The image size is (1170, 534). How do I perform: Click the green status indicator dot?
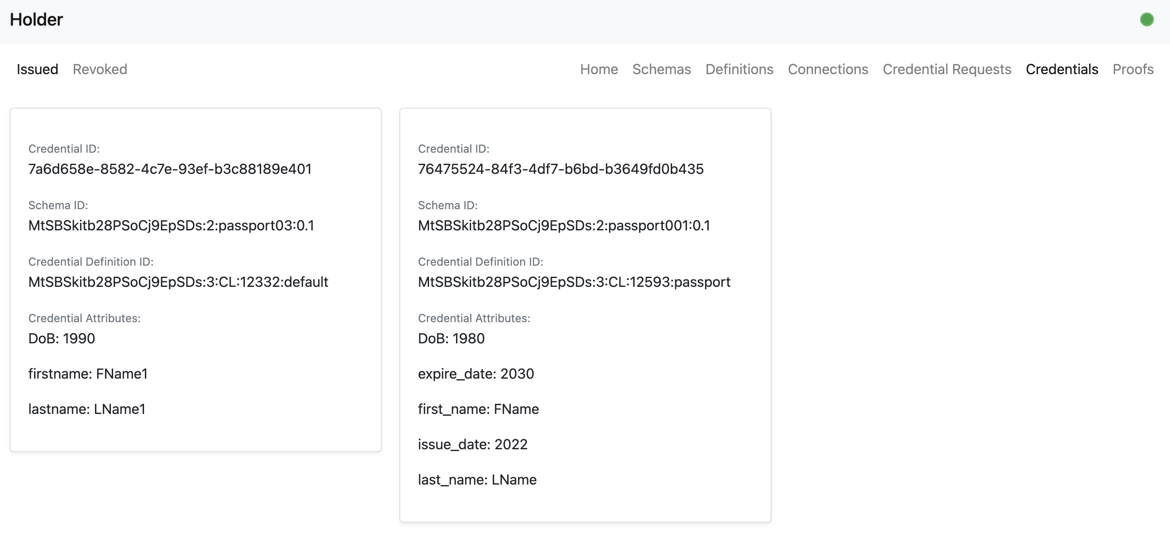tap(1147, 19)
